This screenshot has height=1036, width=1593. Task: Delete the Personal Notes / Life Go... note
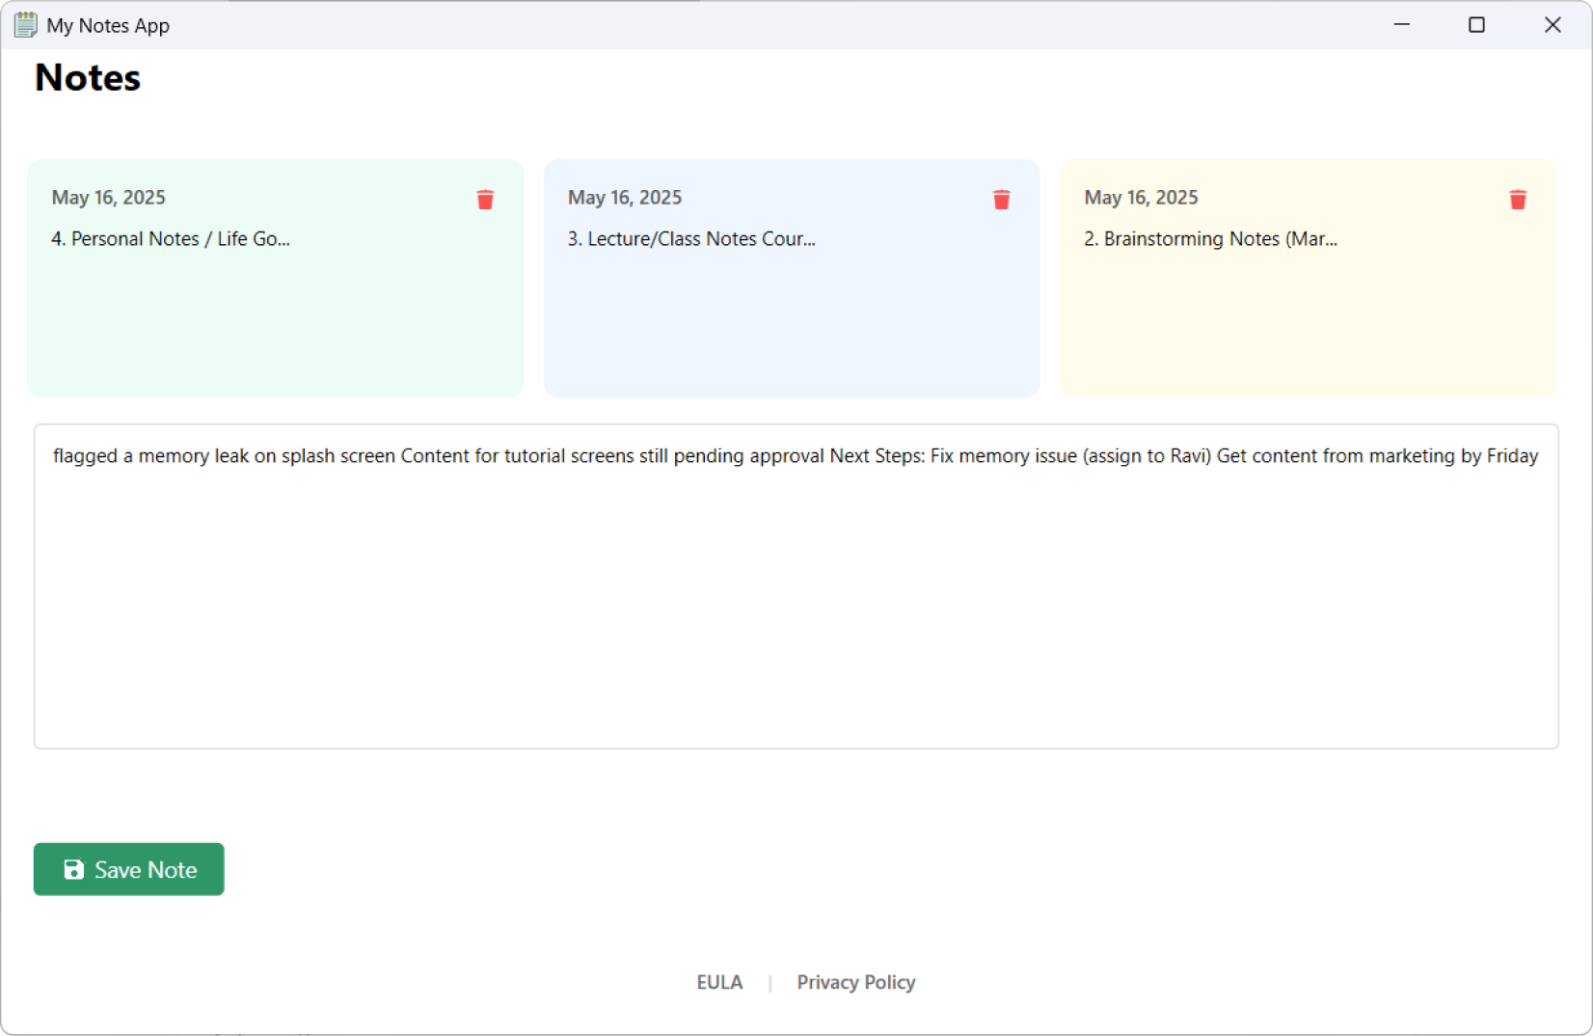(x=485, y=200)
